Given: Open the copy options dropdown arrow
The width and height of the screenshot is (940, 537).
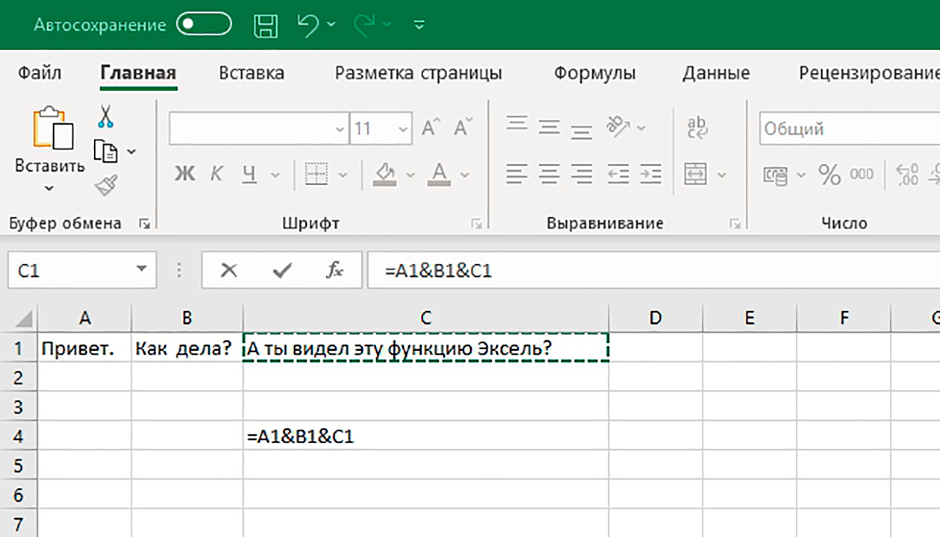Looking at the screenshot, I should [x=132, y=152].
